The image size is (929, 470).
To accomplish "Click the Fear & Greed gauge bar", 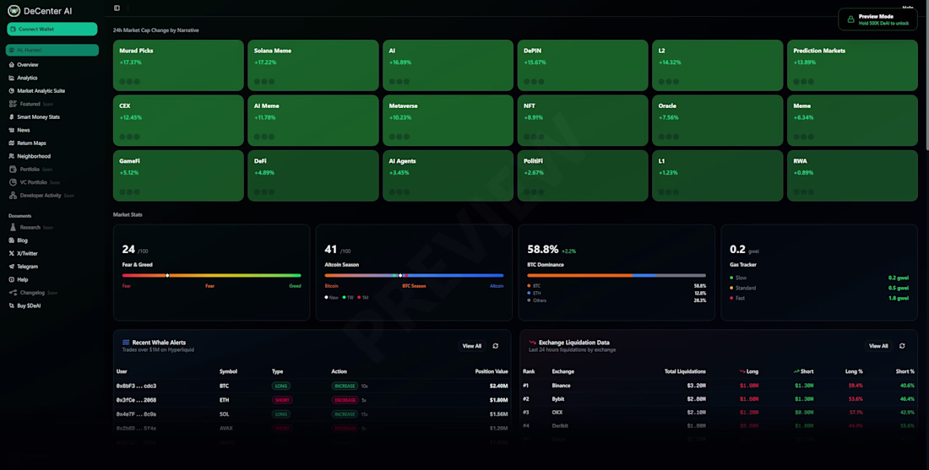I will point(211,275).
